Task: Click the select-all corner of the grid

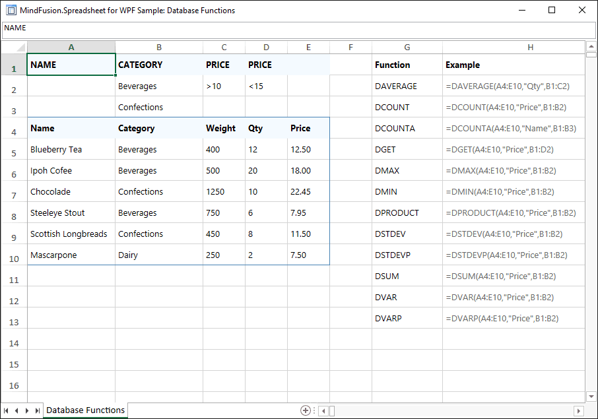Action: [x=14, y=48]
